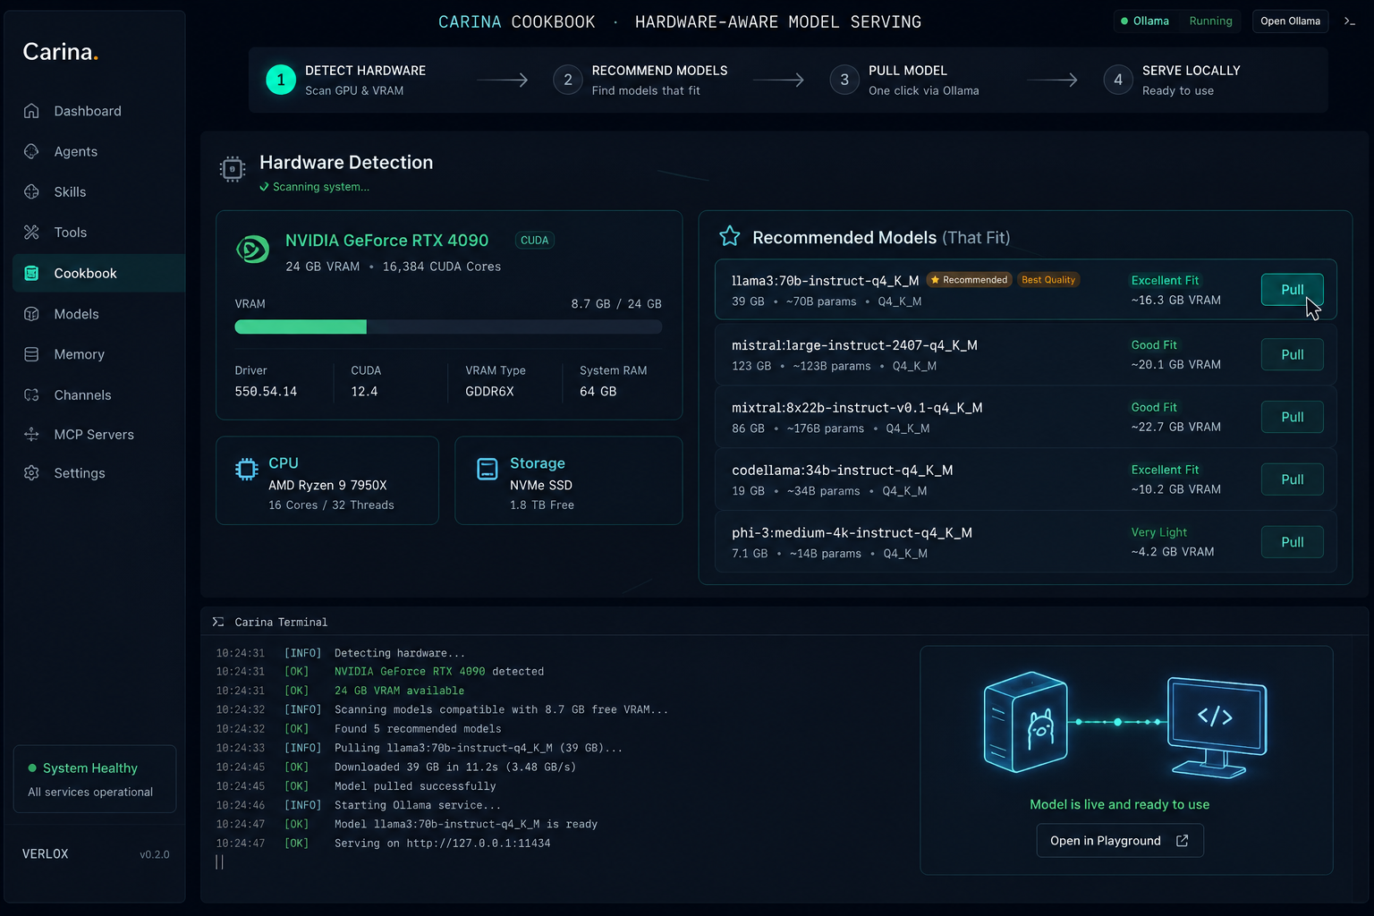Click the green Ollama status dot
The height and width of the screenshot is (916, 1374).
tap(1124, 21)
